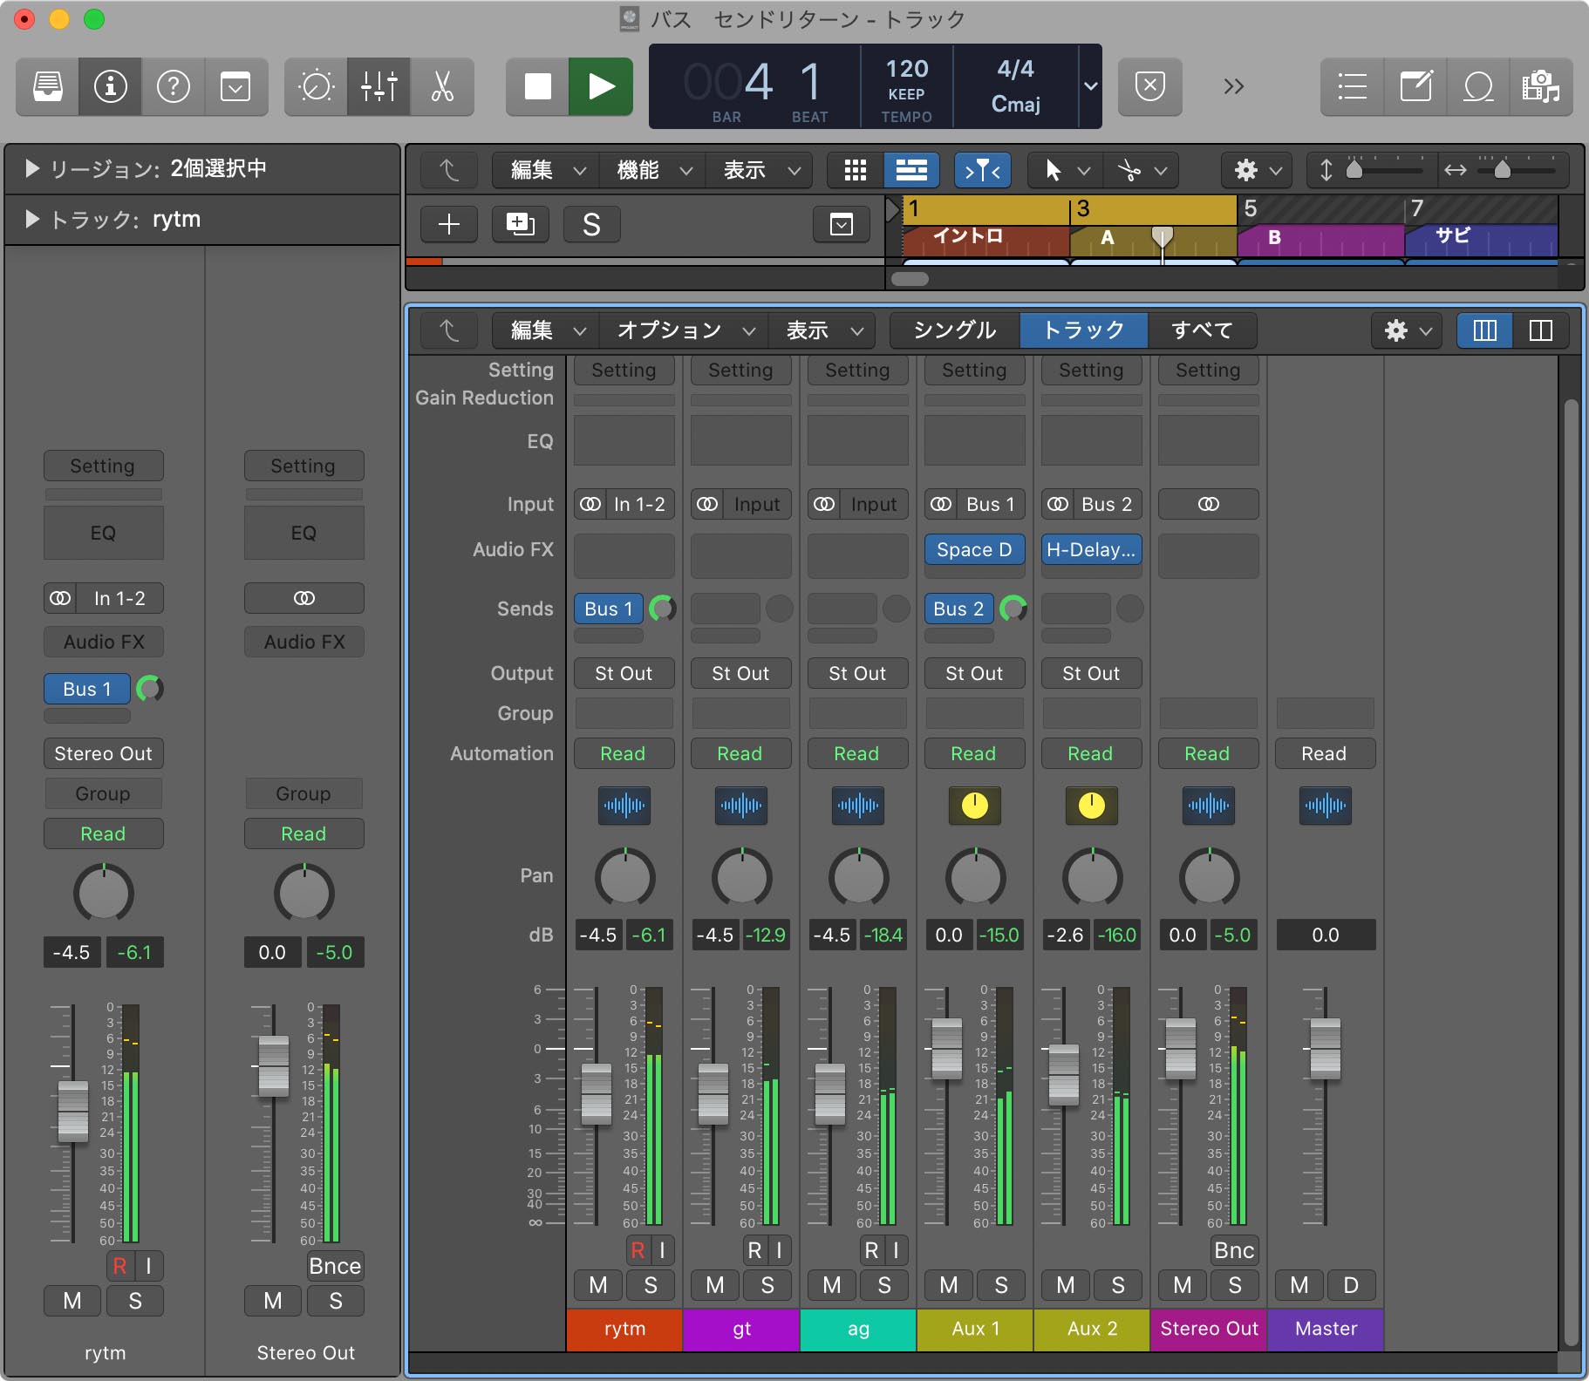Switch mixer view to すべて tab

tap(1202, 330)
